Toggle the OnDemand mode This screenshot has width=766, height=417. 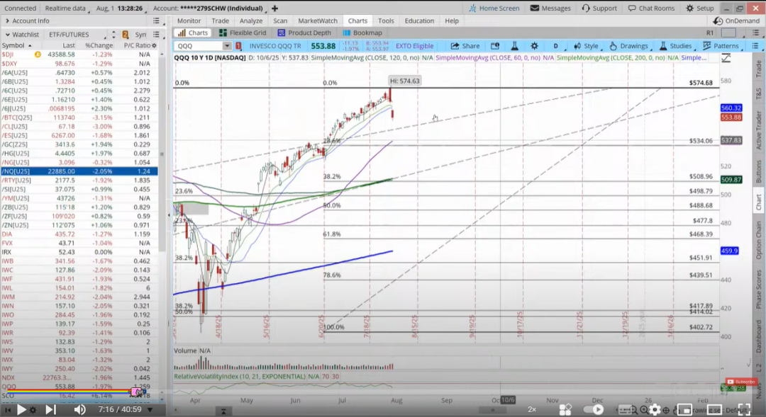tap(736, 21)
